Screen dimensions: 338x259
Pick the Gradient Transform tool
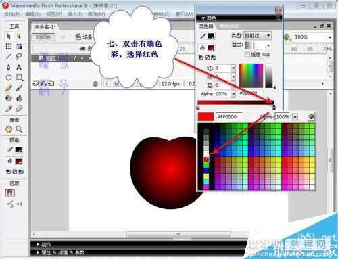19,47
